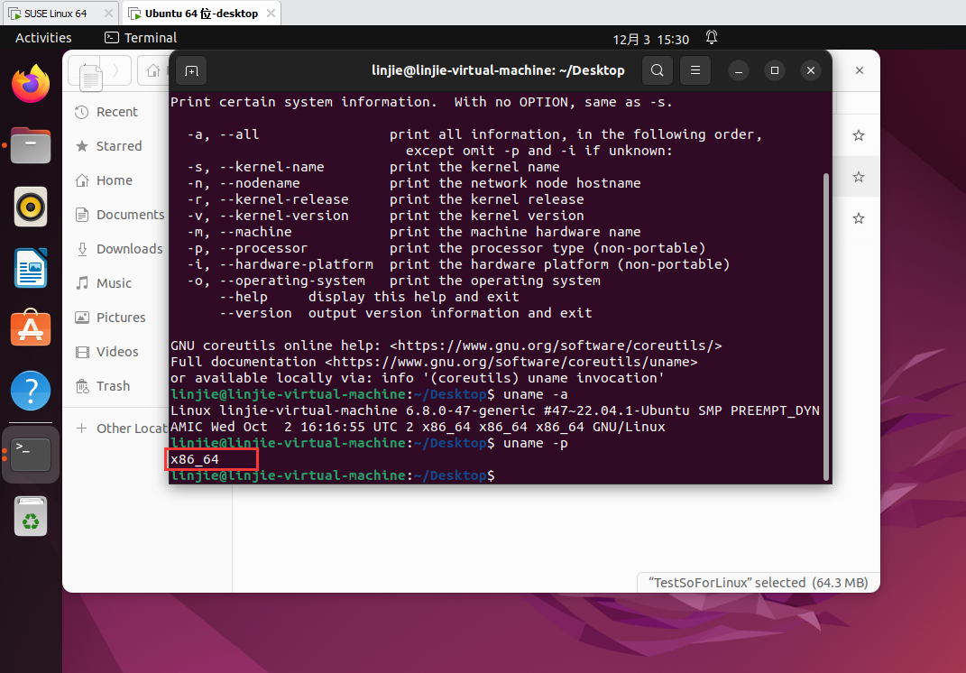Click the Home house icon in sidebar
Image resolution: width=966 pixels, height=673 pixels.
tap(81, 180)
